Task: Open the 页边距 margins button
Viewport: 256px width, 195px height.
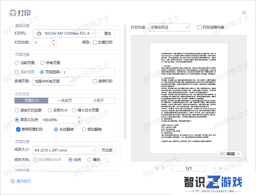Action: coord(107,150)
